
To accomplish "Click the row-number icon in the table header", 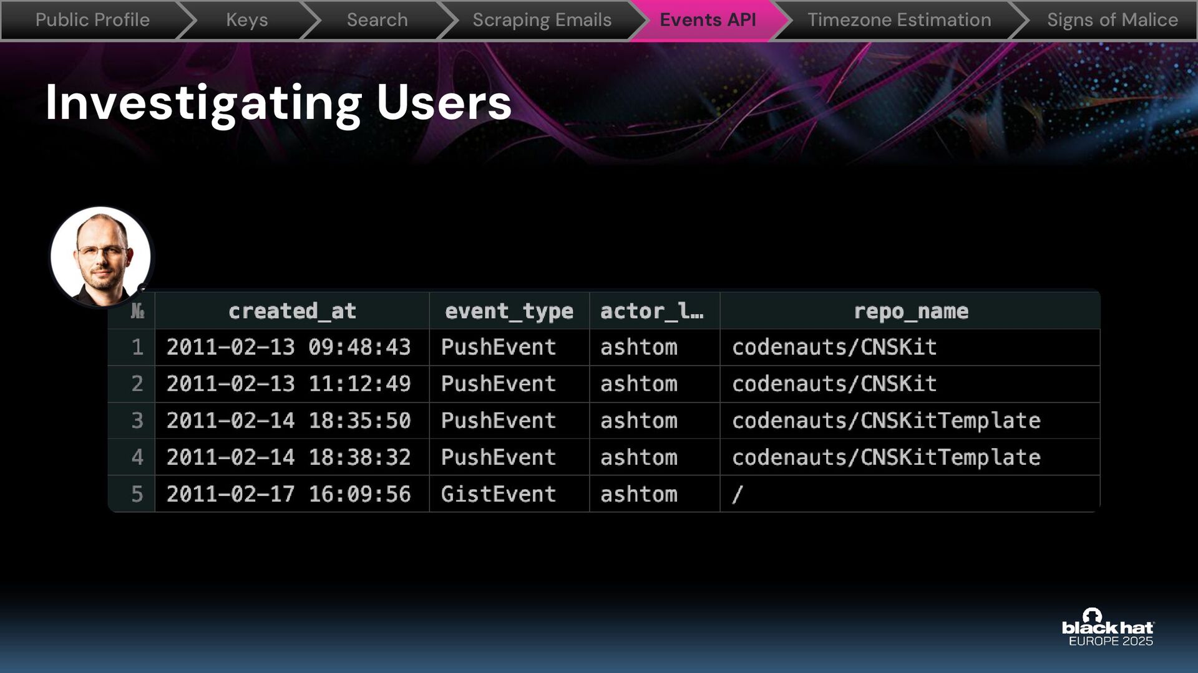I will pyautogui.click(x=137, y=311).
